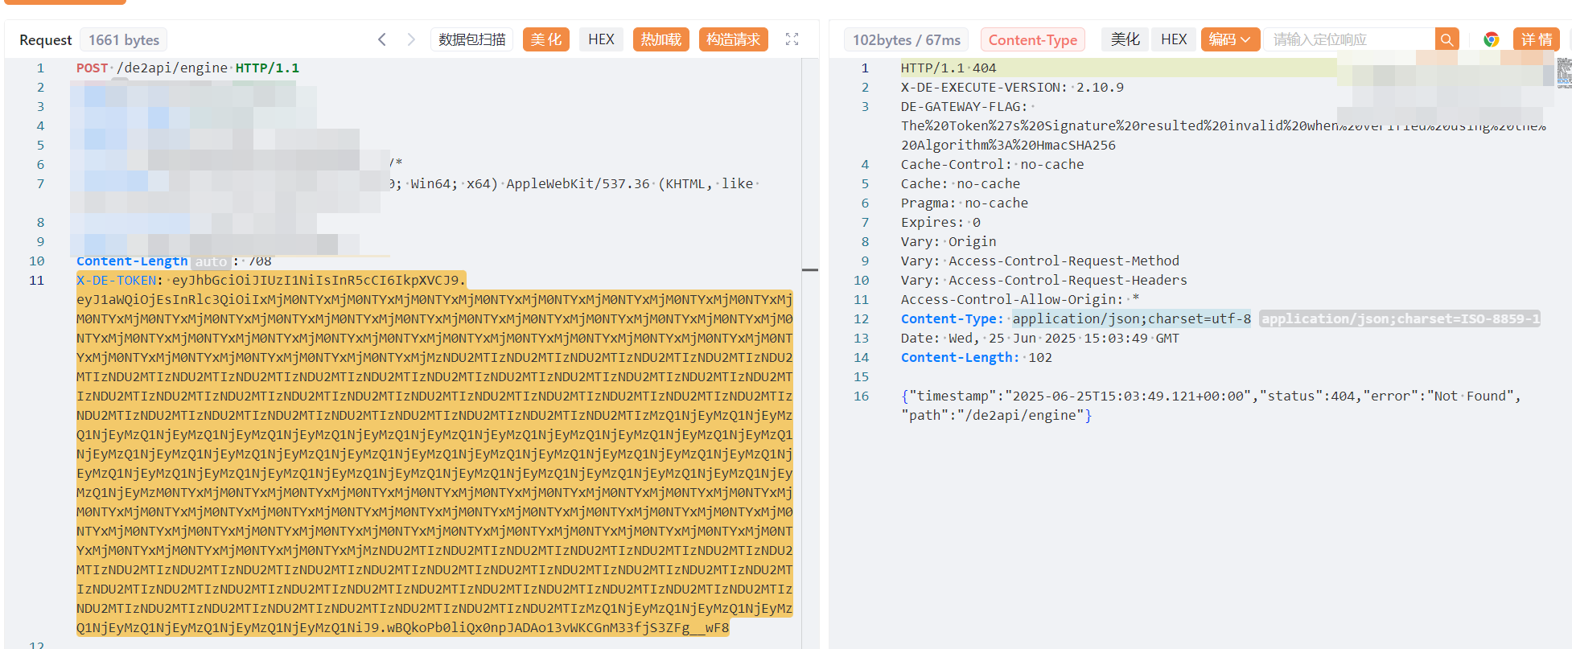The width and height of the screenshot is (1572, 649).
Task: Go to the next request arrow
Action: point(411,39)
